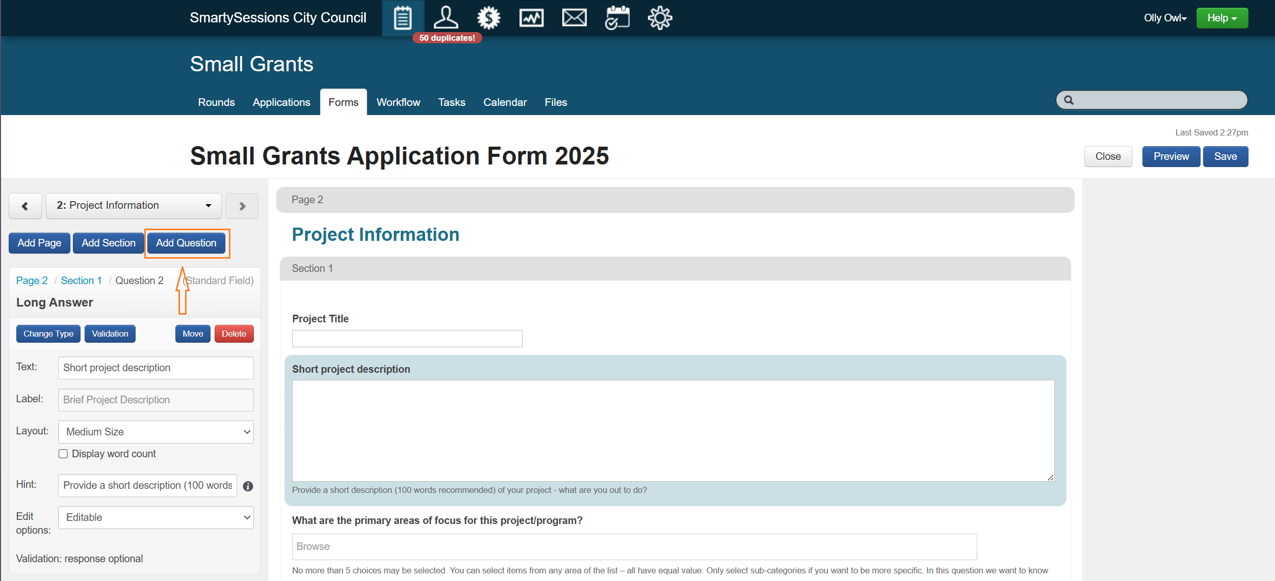Viewport: 1275px width, 581px height.
Task: Open the reports chart icon
Action: click(531, 18)
